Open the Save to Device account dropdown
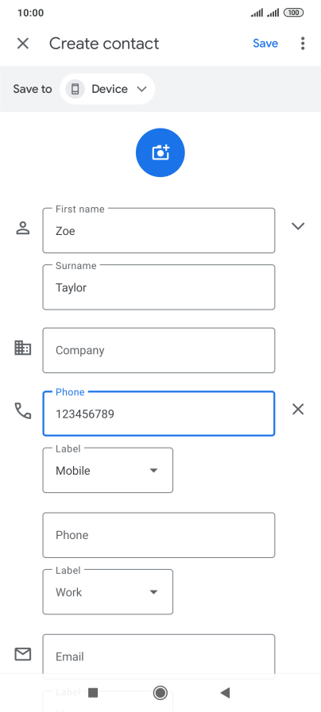Image resolution: width=321 pixels, height=712 pixels. point(107,89)
